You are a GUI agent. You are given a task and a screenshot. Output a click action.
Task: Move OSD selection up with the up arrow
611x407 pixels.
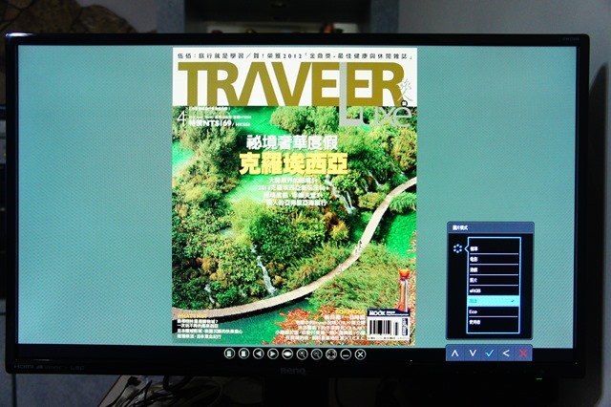(454, 353)
